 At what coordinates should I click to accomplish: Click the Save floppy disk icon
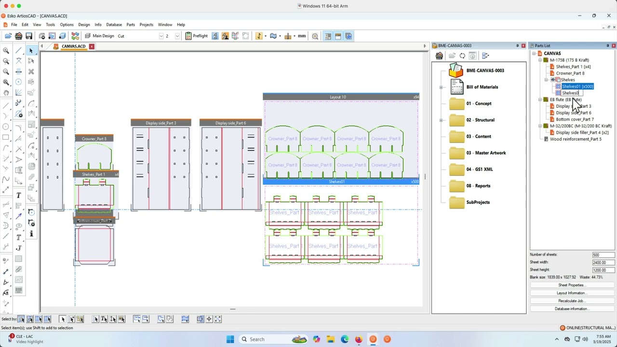tap(29, 36)
